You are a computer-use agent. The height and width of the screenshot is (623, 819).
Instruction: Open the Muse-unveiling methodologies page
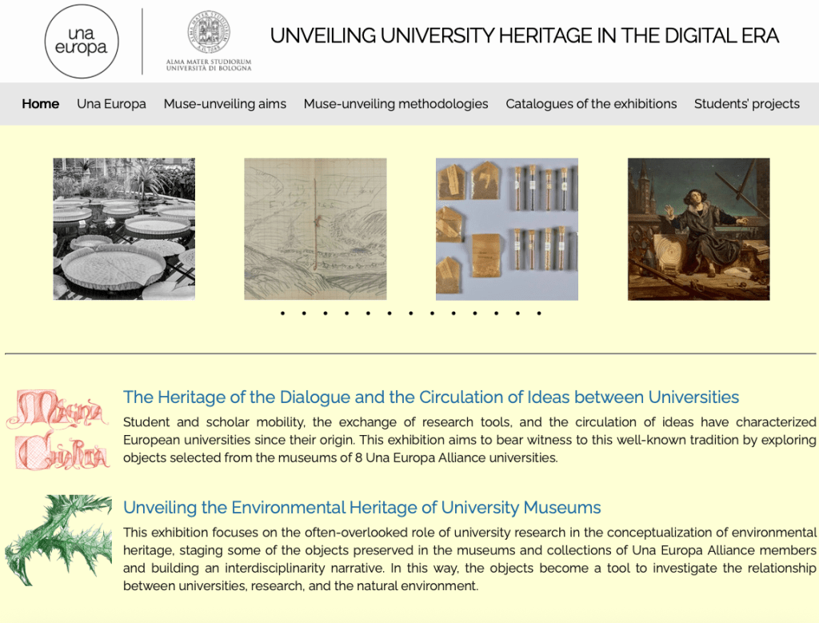click(395, 104)
